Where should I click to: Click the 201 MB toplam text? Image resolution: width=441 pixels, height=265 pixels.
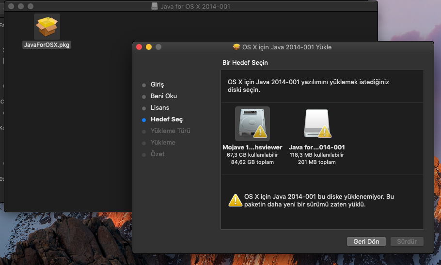316,162
